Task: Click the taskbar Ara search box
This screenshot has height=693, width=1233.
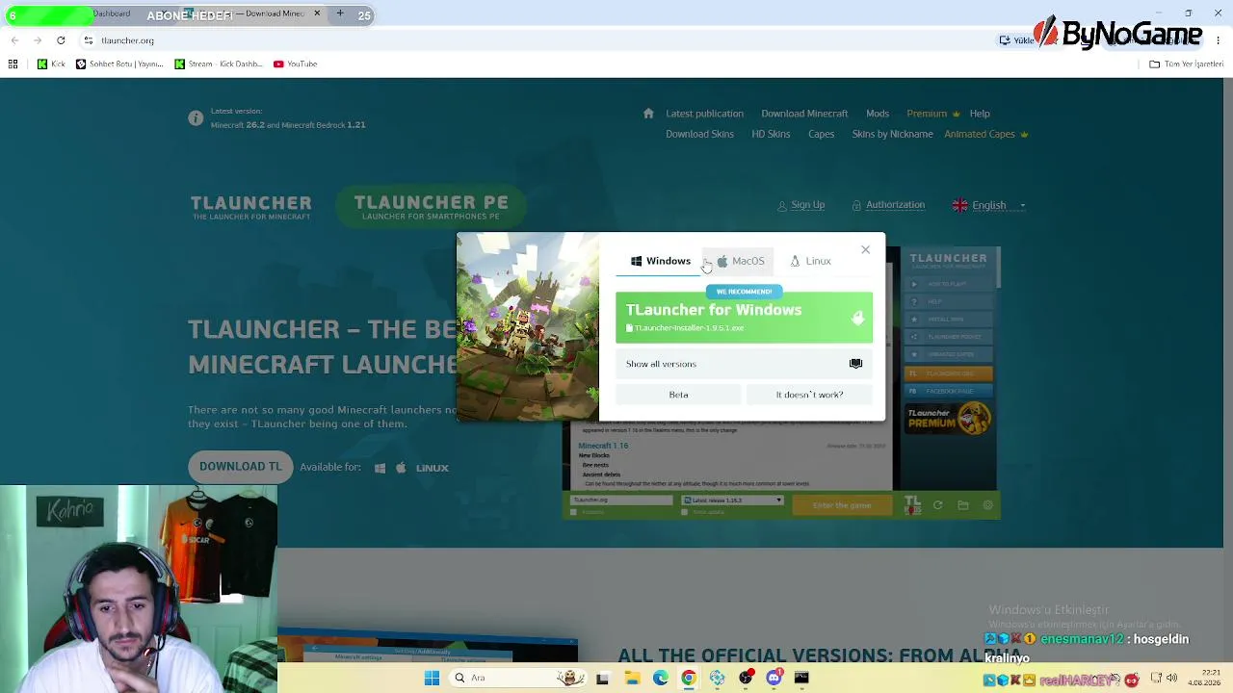Action: (x=516, y=678)
